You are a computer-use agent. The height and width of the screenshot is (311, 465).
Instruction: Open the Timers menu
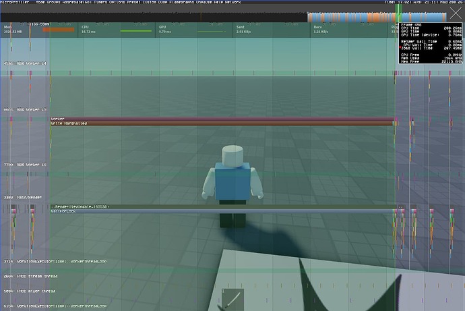coord(100,2)
